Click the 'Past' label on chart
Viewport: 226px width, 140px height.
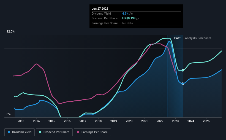(x=177, y=38)
